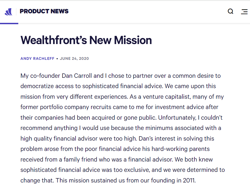
Task: Click the gray reading progress track
Action: tap(134, 24)
